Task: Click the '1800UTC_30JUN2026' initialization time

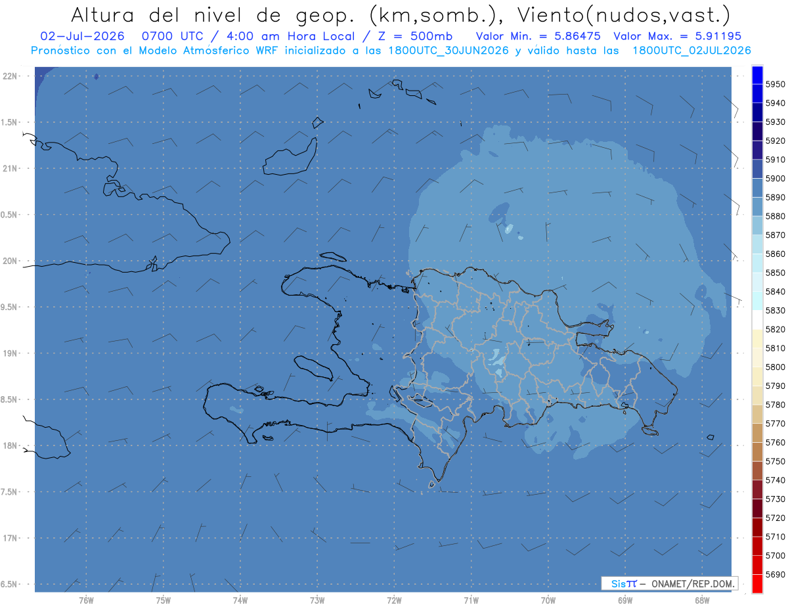Action: click(x=449, y=50)
